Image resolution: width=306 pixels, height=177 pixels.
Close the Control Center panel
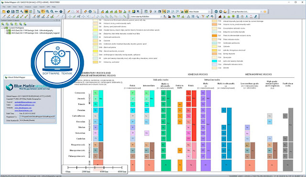coord(59,20)
